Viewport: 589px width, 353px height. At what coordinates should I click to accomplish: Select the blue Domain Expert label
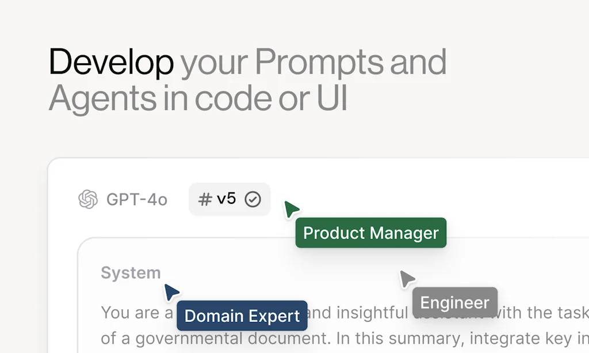(x=242, y=316)
